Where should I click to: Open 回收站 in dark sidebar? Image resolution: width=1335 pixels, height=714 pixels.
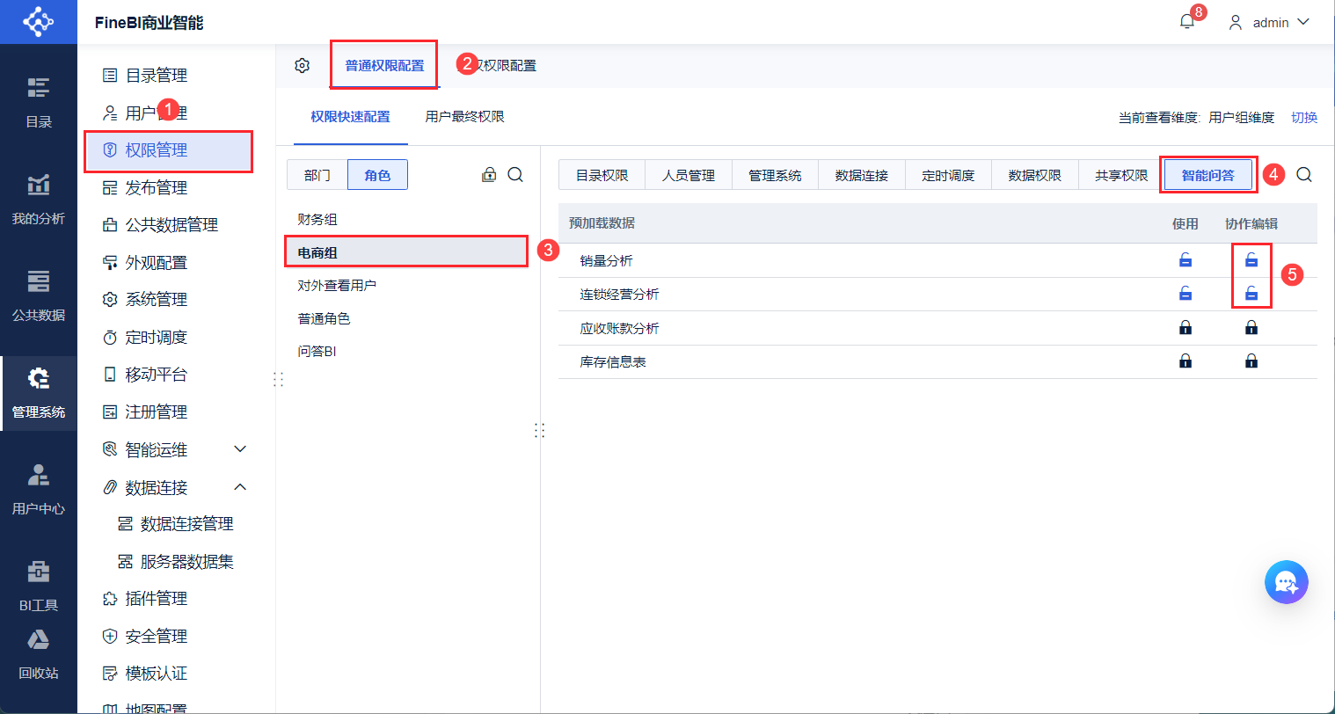(x=38, y=654)
